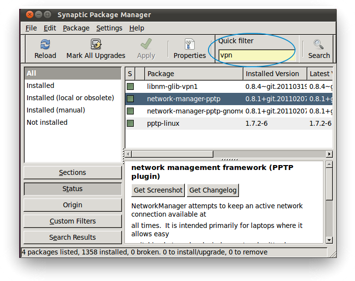Click the status bar package count text
Image resolution: width=355 pixels, height=281 pixels.
pos(145,252)
